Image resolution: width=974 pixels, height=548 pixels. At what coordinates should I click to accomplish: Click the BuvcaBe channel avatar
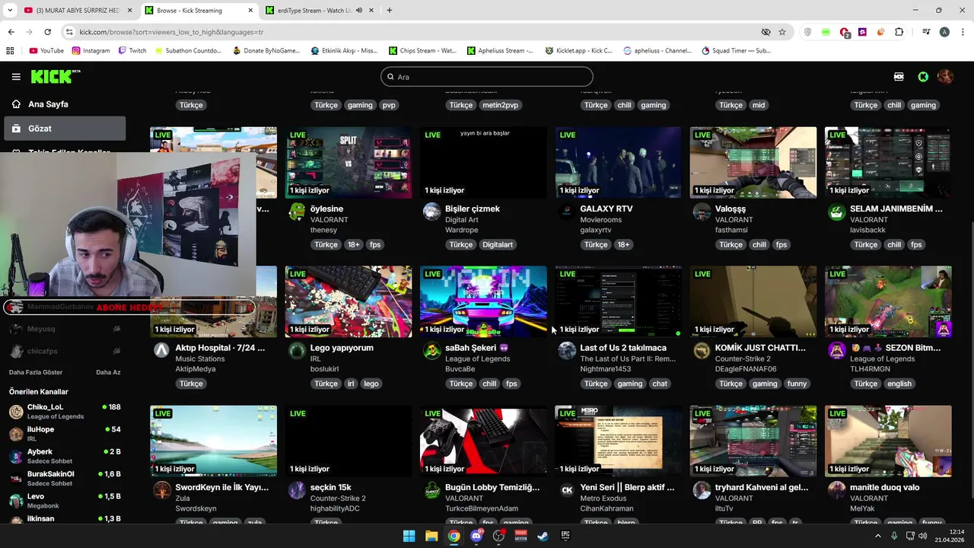[x=431, y=351]
